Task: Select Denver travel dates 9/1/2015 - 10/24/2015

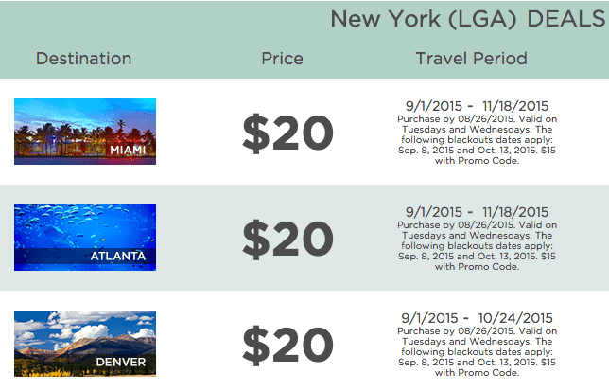Action: click(477, 318)
